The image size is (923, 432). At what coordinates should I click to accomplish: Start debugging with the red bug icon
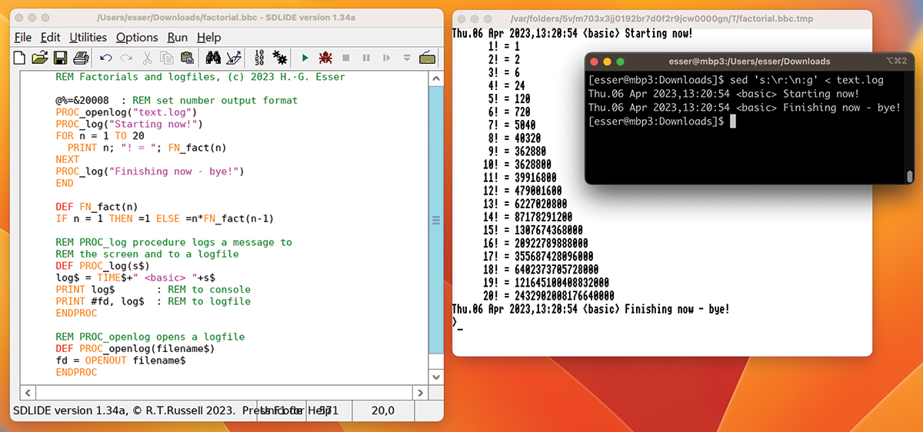pyautogui.click(x=325, y=58)
